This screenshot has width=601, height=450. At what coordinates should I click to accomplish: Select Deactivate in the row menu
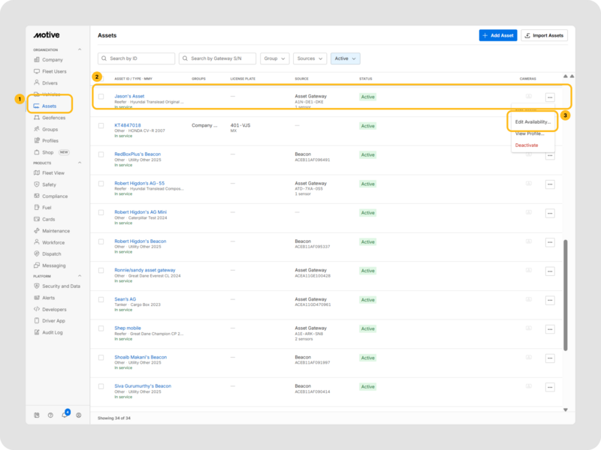point(526,144)
